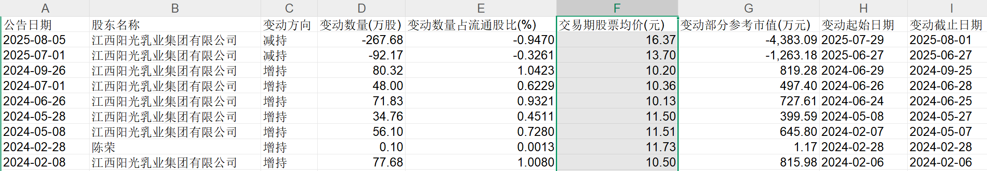This screenshot has width=987, height=171.
Task: Select the announcement date 2024-05-08
Action: (45, 132)
